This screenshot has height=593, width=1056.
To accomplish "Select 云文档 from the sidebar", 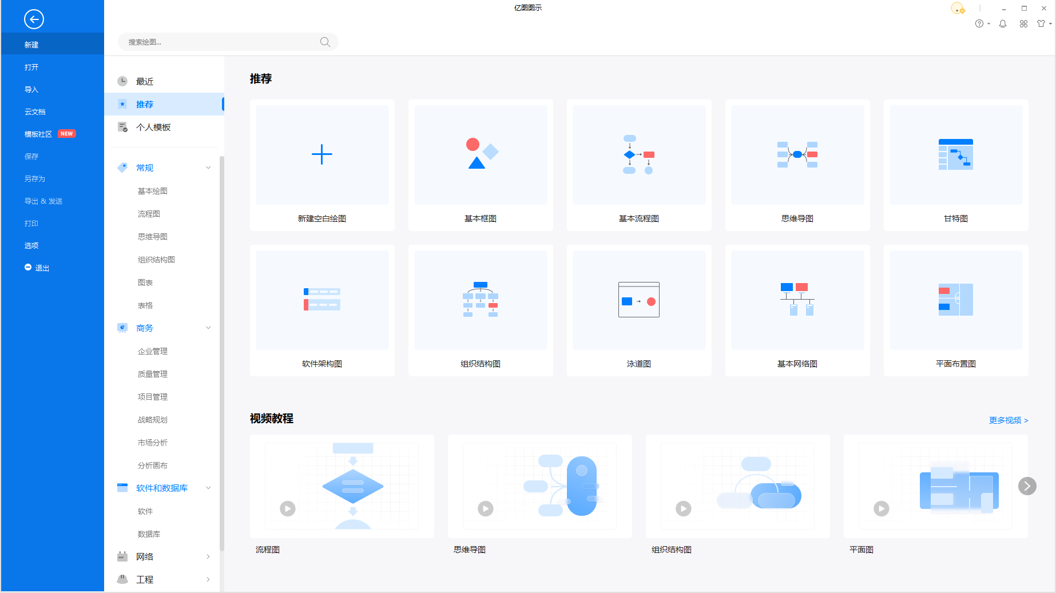I will pos(35,112).
